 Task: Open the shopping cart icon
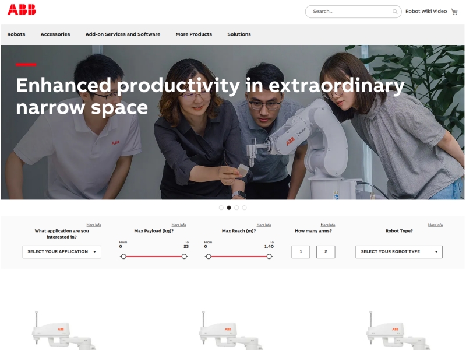pos(454,12)
